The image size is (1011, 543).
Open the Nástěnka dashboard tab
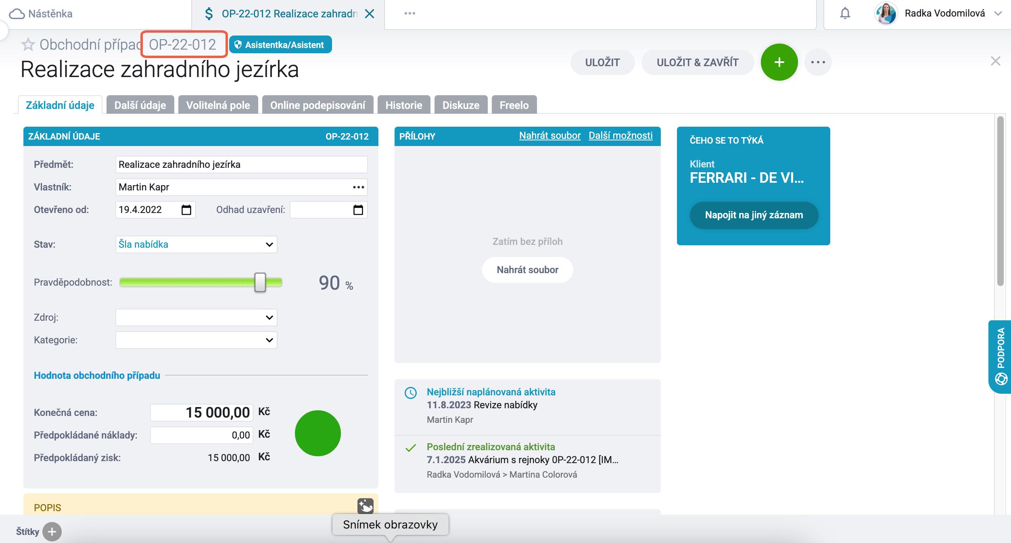coord(41,14)
